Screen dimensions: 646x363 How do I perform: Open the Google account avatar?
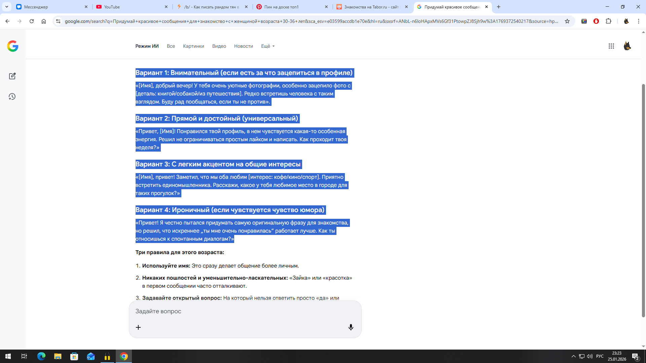pyautogui.click(x=627, y=46)
